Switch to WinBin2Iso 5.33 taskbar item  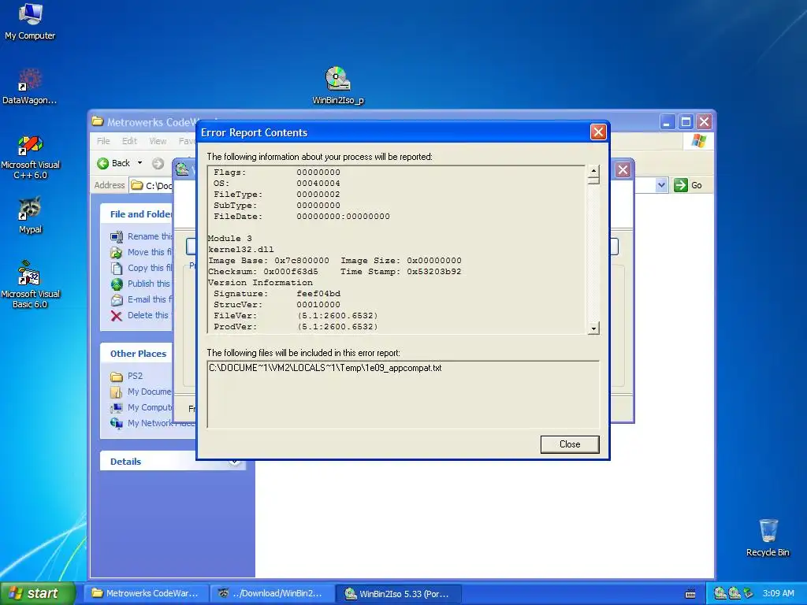pos(398,594)
